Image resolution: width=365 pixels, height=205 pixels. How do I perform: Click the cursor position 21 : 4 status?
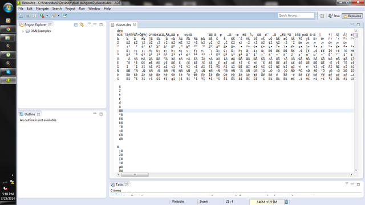229,202
